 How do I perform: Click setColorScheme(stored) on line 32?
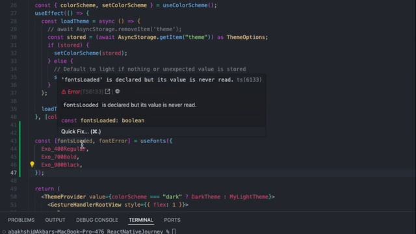(x=89, y=53)
